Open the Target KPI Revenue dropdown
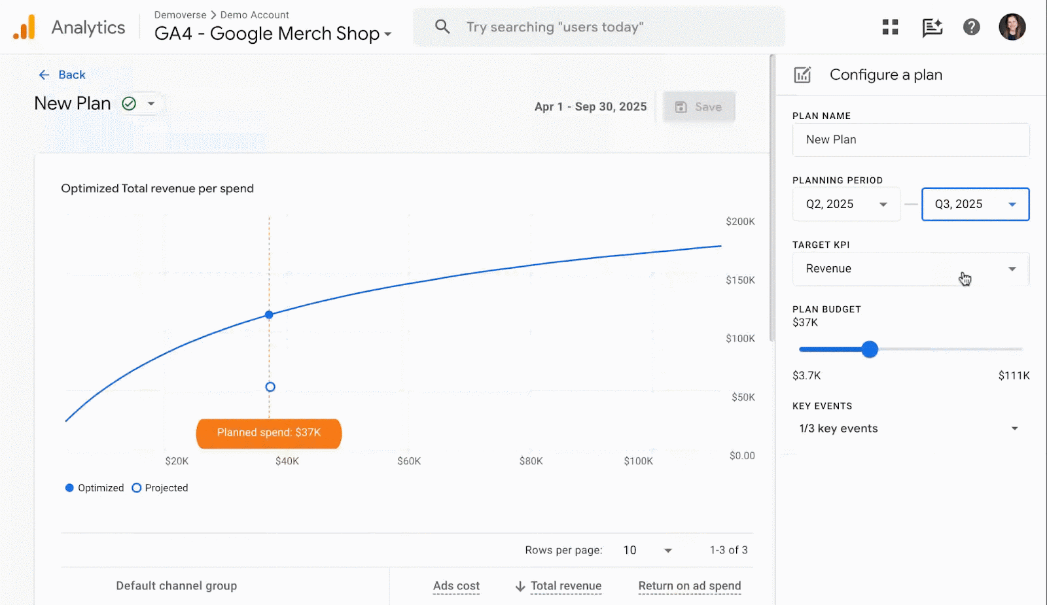This screenshot has height=605, width=1047. pos(910,268)
